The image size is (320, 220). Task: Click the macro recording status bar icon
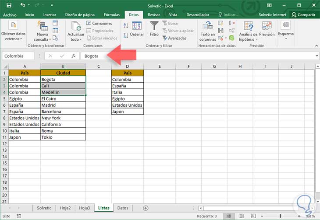click(x=19, y=216)
